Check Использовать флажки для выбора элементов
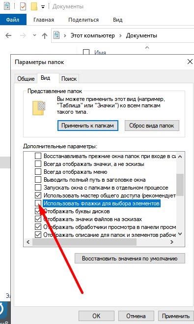The width and height of the screenshot is (194, 324). coord(38,203)
